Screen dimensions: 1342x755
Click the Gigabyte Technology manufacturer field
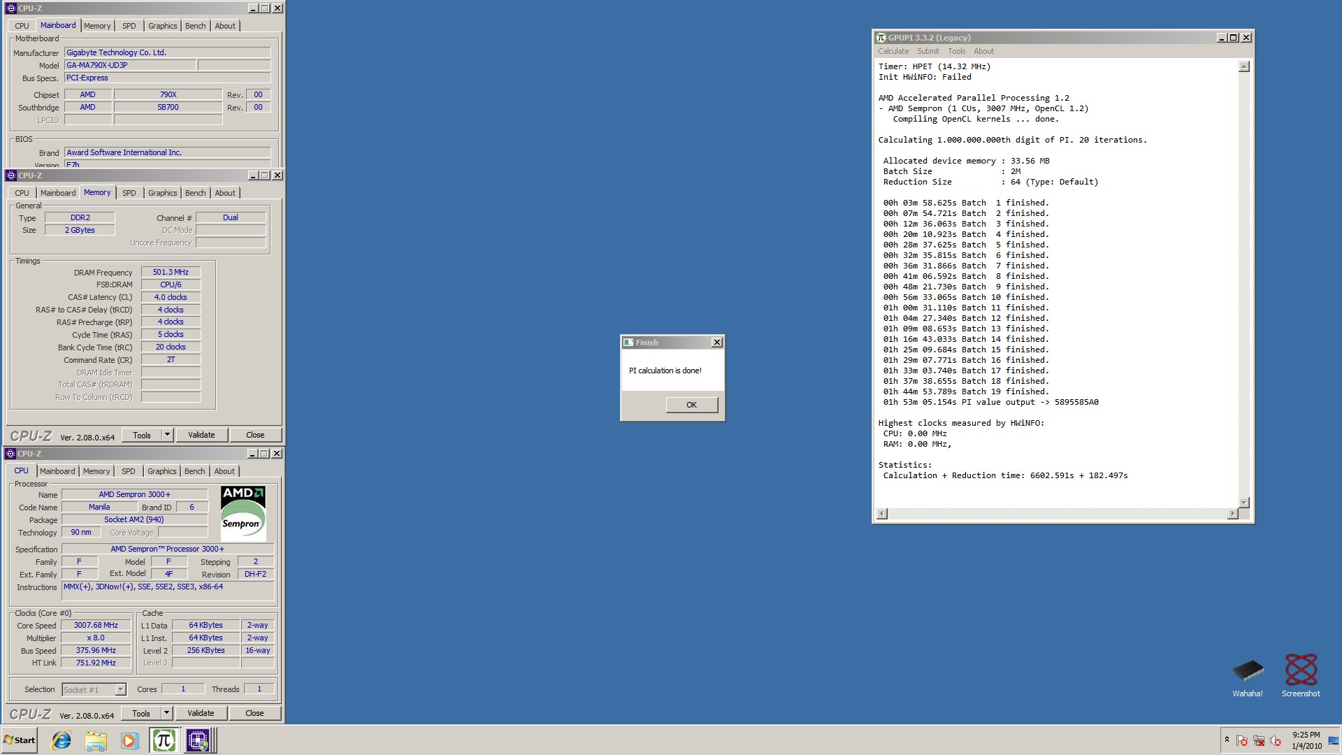pos(167,52)
